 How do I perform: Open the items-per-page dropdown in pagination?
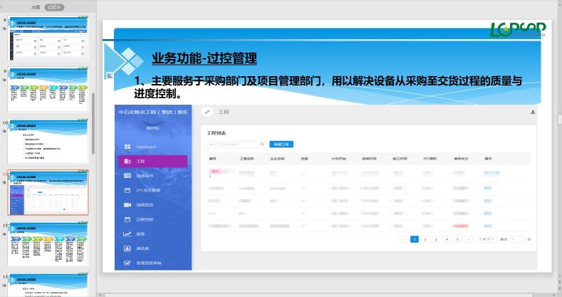pyautogui.click(x=486, y=239)
